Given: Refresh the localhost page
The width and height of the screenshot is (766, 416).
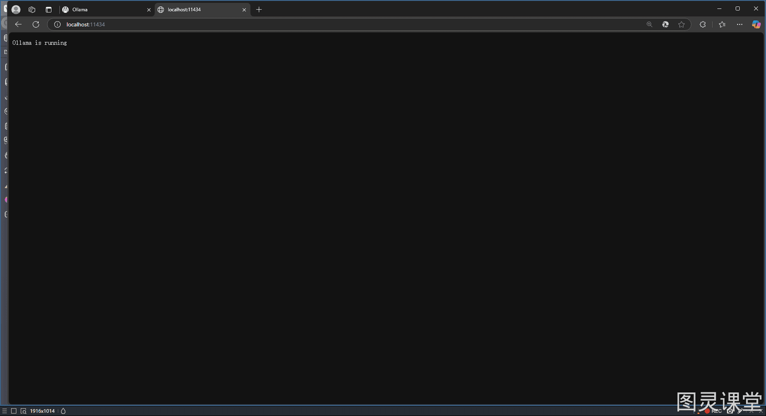Looking at the screenshot, I should point(36,24).
